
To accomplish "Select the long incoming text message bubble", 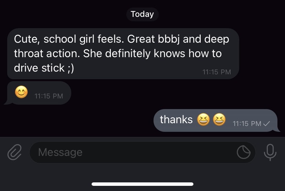I will point(123,54).
